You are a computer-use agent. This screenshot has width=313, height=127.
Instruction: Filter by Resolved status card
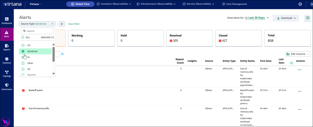(x=189, y=38)
